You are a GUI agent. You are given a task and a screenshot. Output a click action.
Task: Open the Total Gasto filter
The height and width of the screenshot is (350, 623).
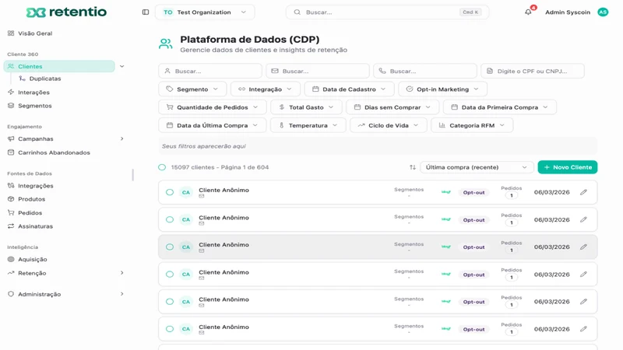click(x=306, y=107)
